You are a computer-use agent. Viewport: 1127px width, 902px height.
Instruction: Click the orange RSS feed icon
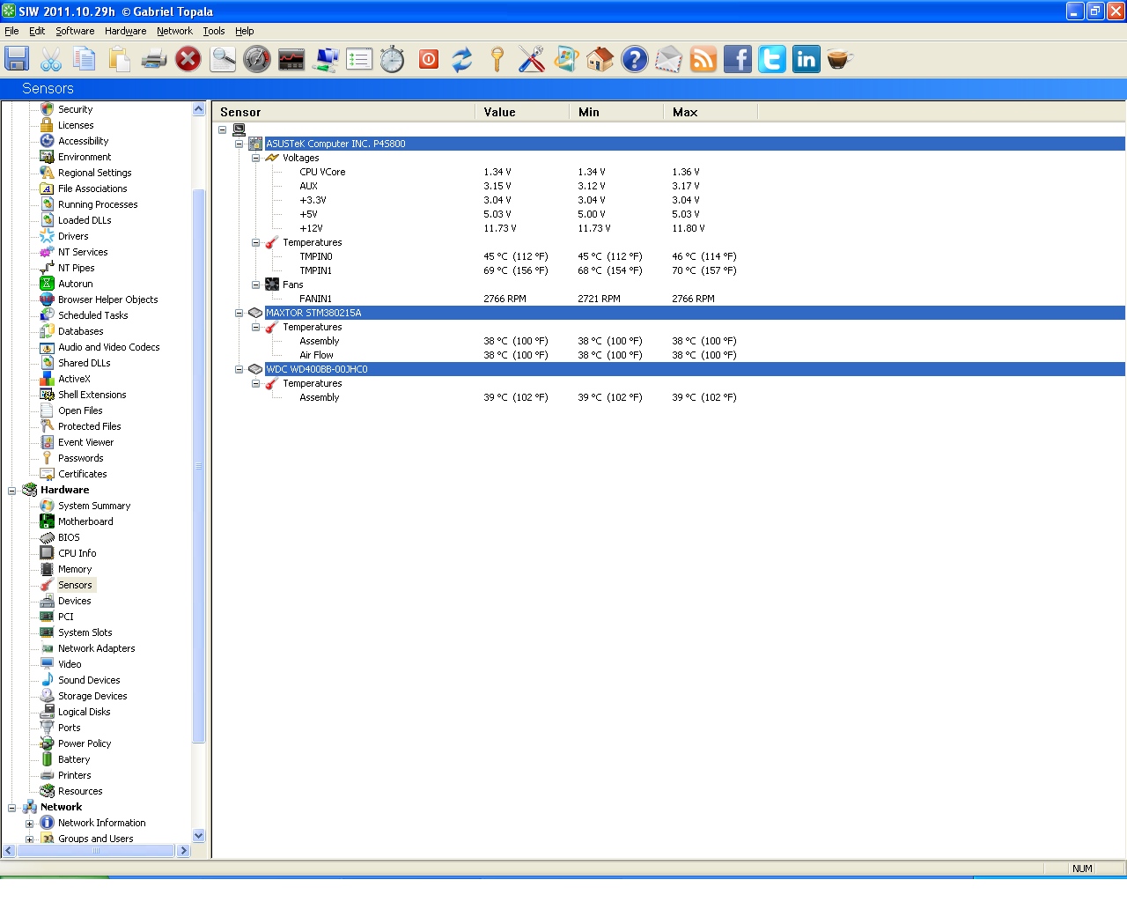tap(703, 59)
